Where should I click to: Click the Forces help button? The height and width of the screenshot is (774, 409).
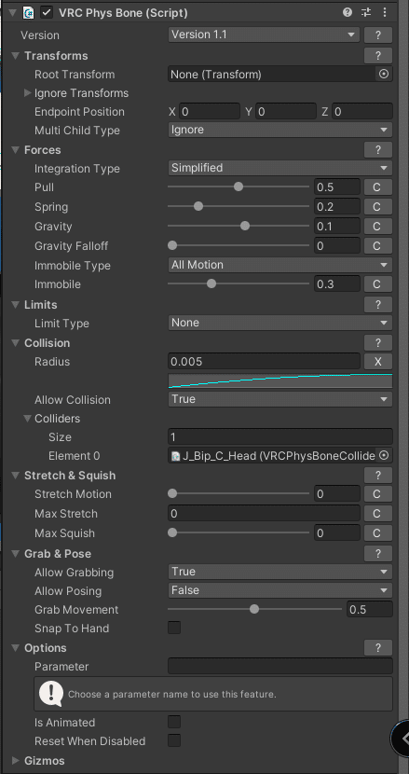[x=378, y=149]
